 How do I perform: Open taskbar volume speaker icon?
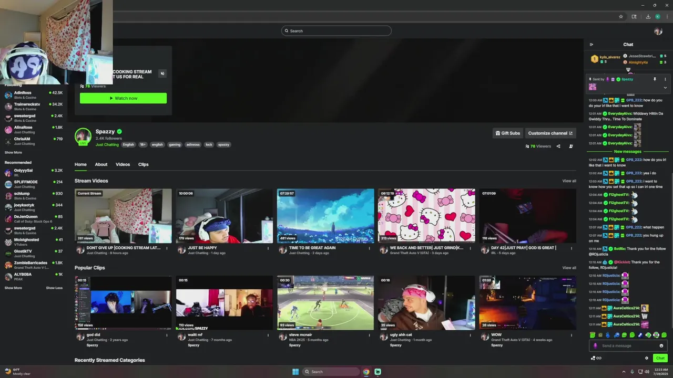[647, 372]
